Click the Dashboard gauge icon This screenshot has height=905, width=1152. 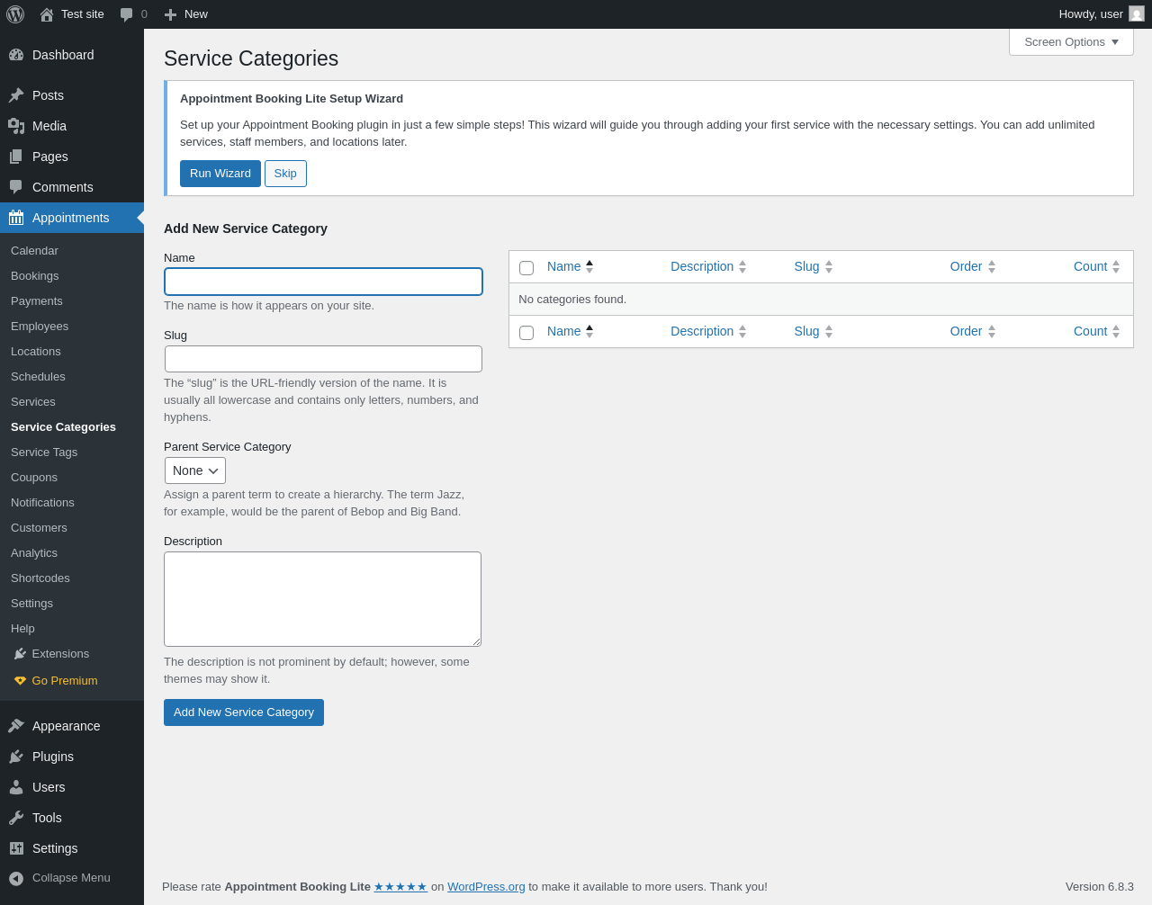tap(16, 55)
